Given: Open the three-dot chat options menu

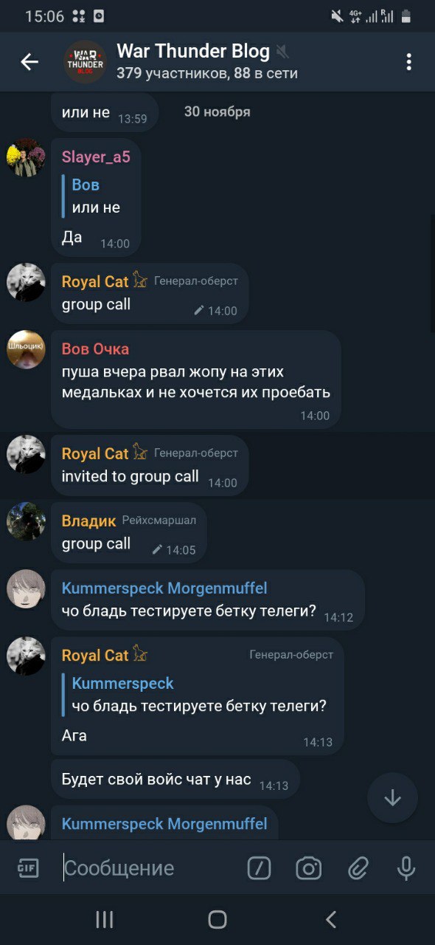Looking at the screenshot, I should click(408, 62).
